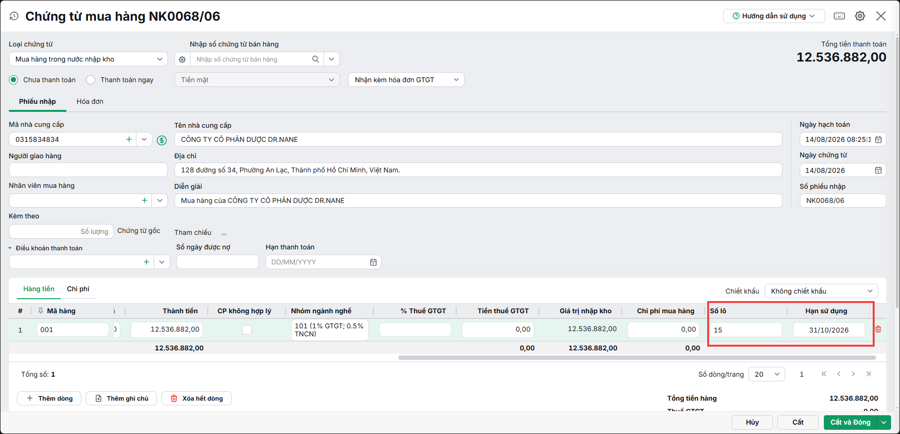This screenshot has height=434, width=900.
Task: Click Thêm ghi chú button
Action: click(121, 398)
